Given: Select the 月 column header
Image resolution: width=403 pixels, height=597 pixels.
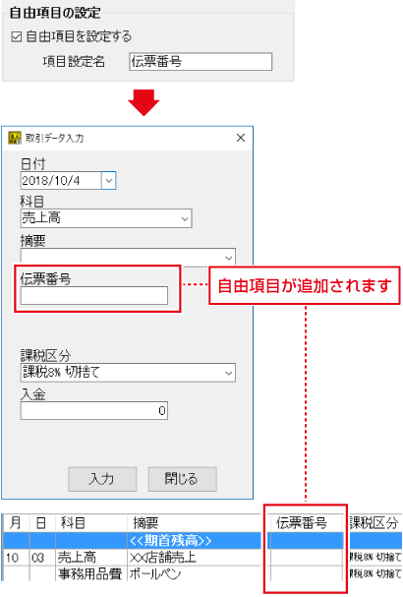Looking at the screenshot, I should pyautogui.click(x=16, y=523).
